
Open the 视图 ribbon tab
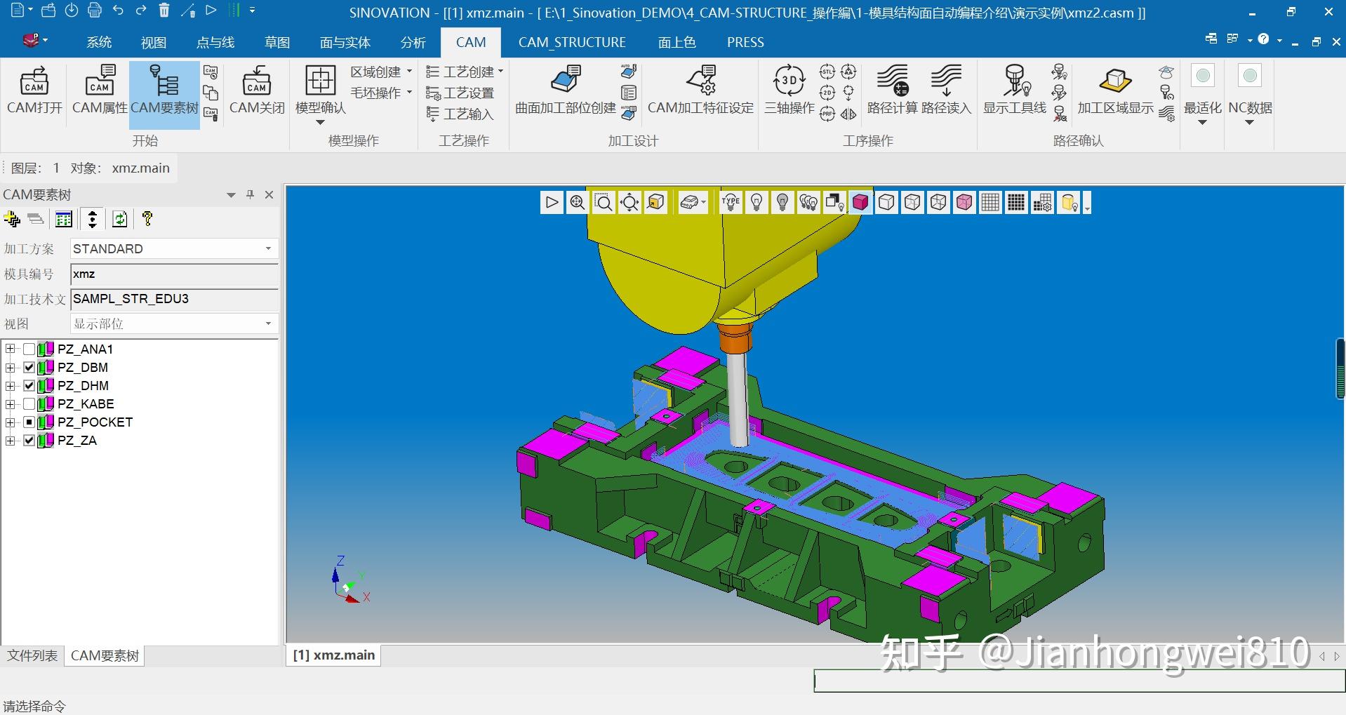point(153,42)
